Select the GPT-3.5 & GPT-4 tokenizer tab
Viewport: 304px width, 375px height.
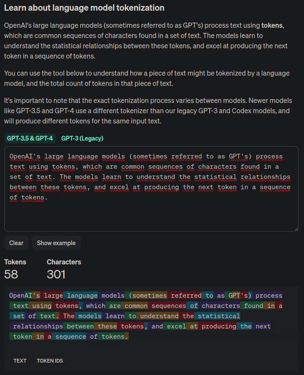[x=30, y=138]
